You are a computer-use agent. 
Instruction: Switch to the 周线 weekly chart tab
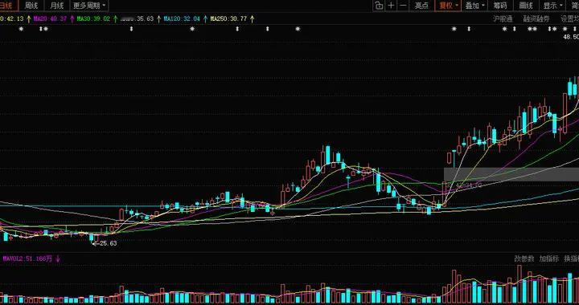[x=31, y=6]
